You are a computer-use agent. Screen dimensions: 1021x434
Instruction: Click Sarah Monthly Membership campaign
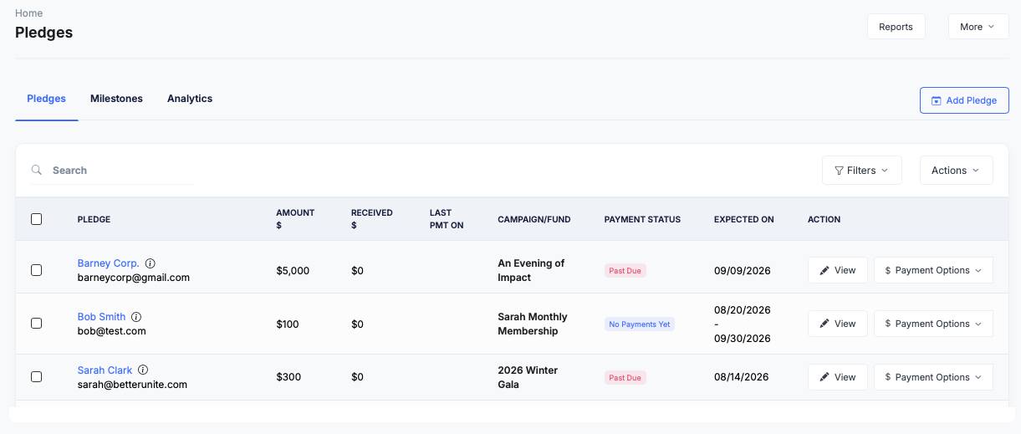[533, 324]
